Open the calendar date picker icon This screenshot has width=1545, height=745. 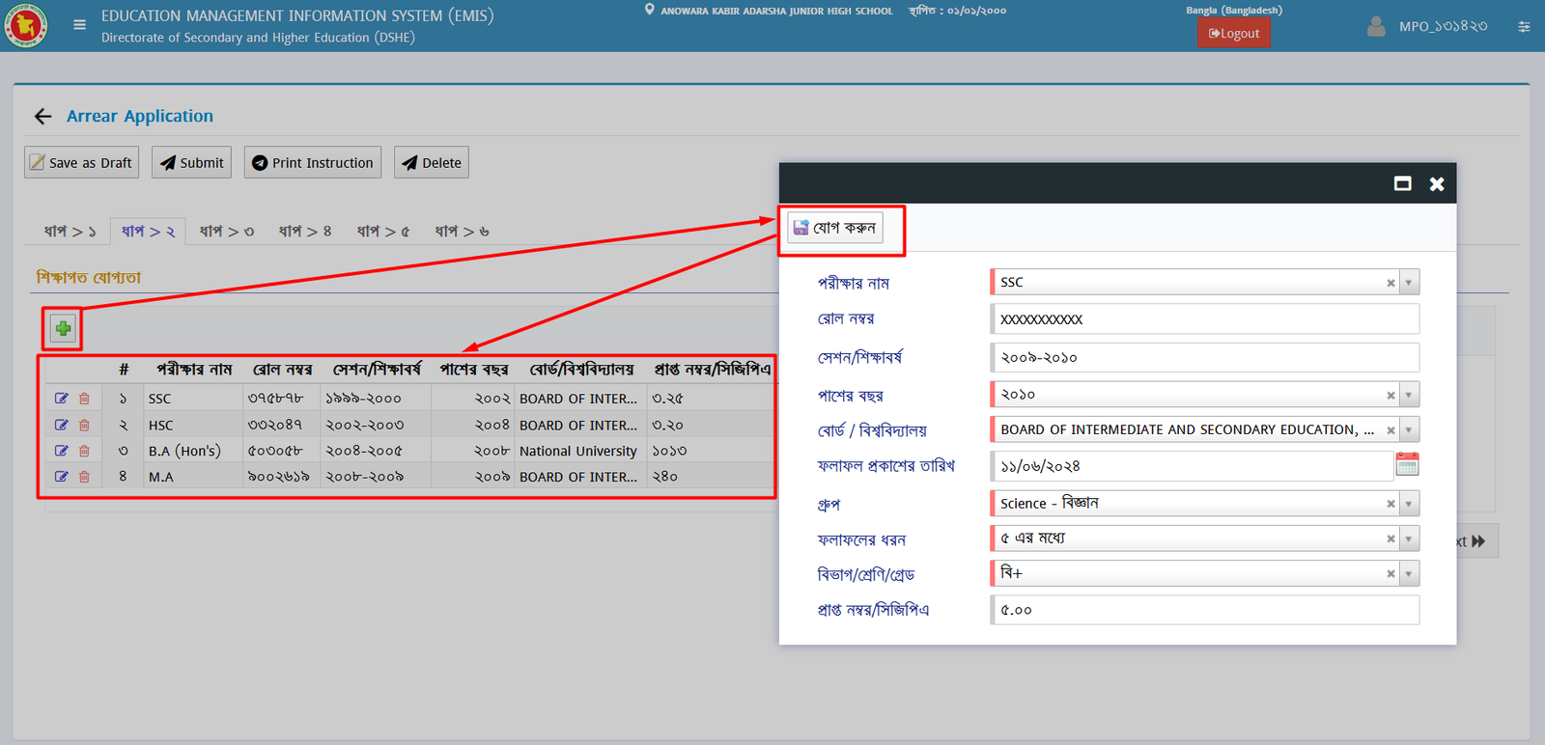pyautogui.click(x=1407, y=466)
